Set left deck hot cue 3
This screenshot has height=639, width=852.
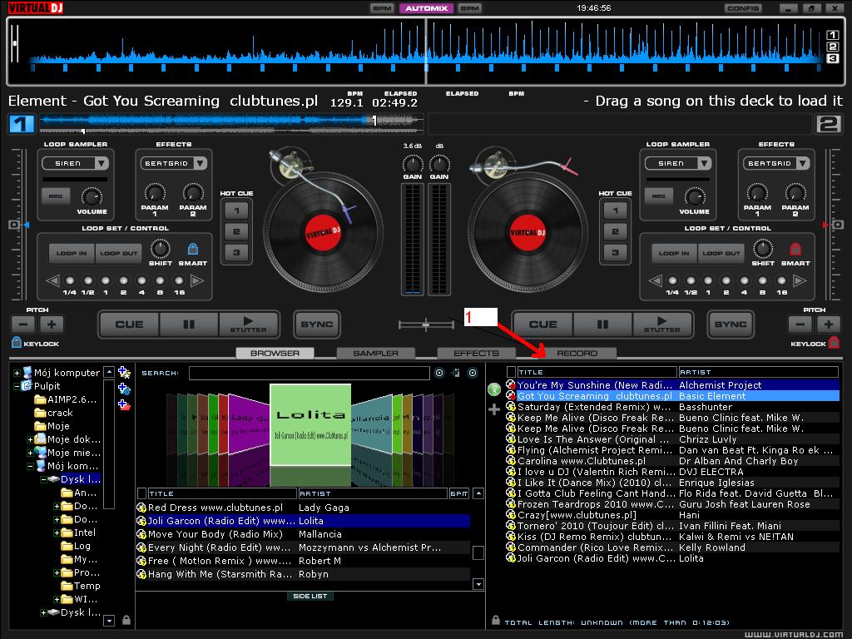tap(236, 253)
